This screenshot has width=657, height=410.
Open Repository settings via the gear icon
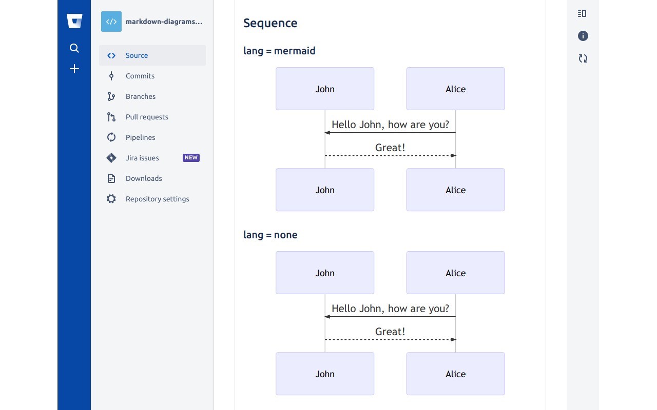coord(111,199)
